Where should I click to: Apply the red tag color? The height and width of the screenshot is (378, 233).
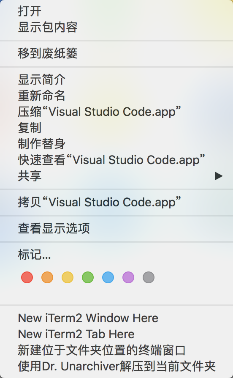click(27, 277)
